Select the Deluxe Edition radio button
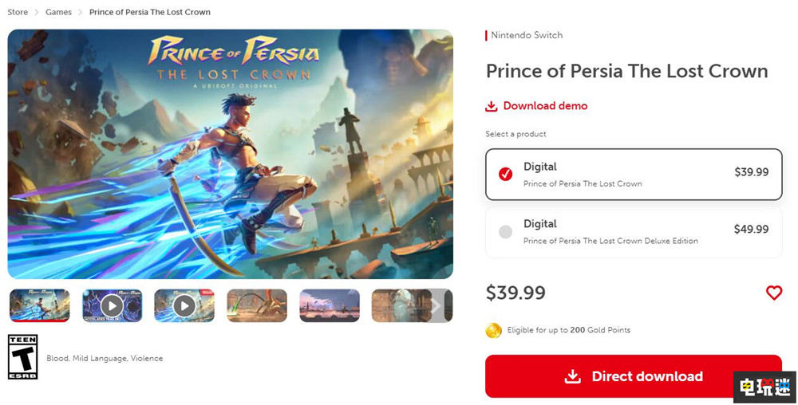The image size is (798, 405). pyautogui.click(x=505, y=232)
